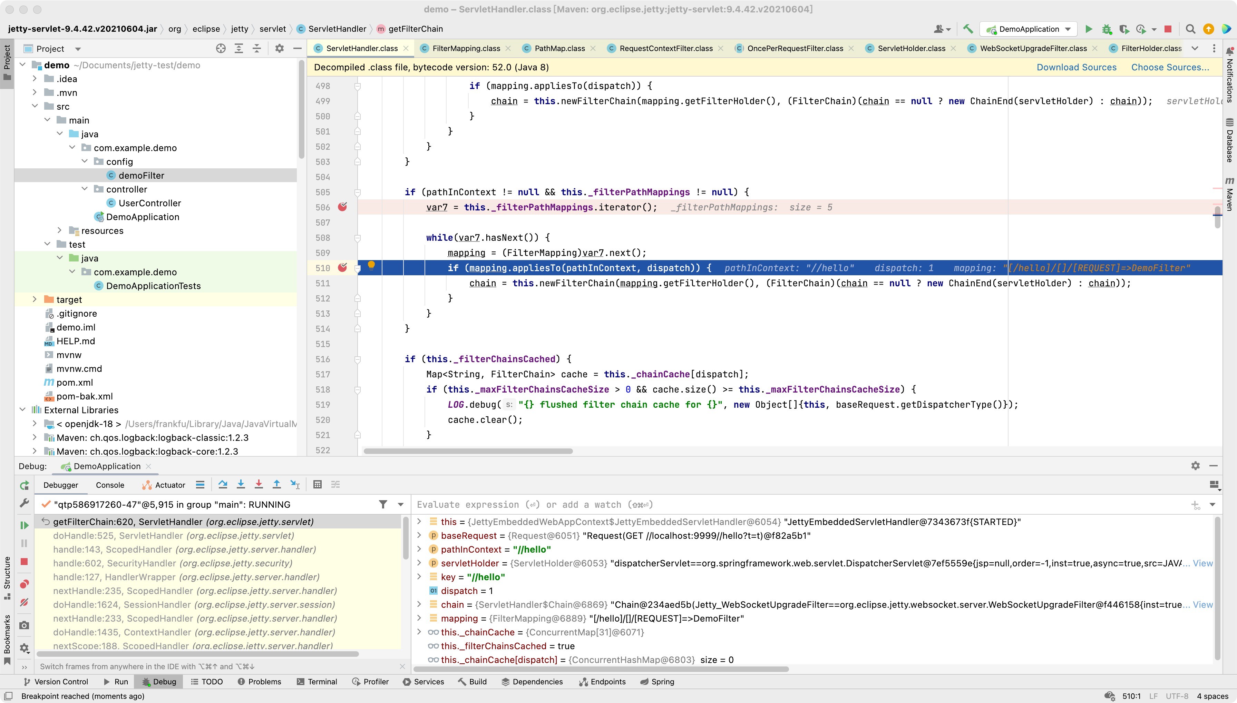Resume the program in debug panel
The image size is (1237, 703).
point(24,525)
